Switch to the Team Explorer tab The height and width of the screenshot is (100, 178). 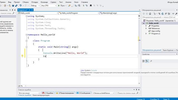pyautogui.click(x=170, y=50)
